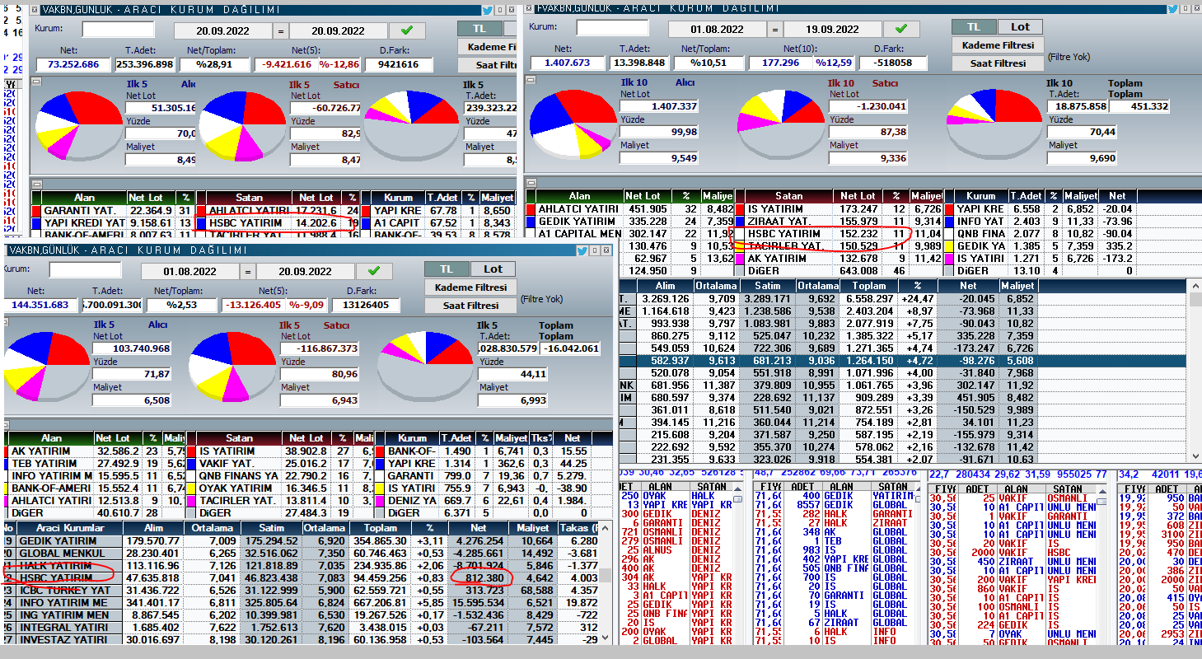Click the Kurum input field in the 01.08–20.09.2022 window
This screenshot has height=659, width=1202.
(85, 269)
